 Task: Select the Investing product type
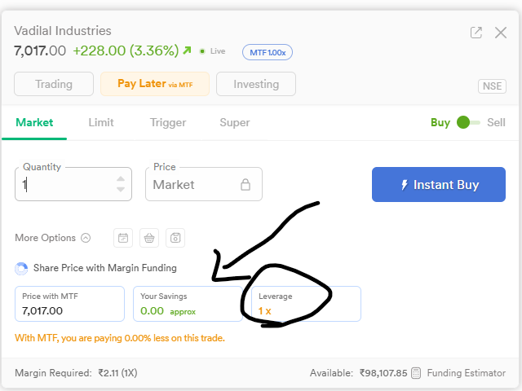click(x=256, y=84)
